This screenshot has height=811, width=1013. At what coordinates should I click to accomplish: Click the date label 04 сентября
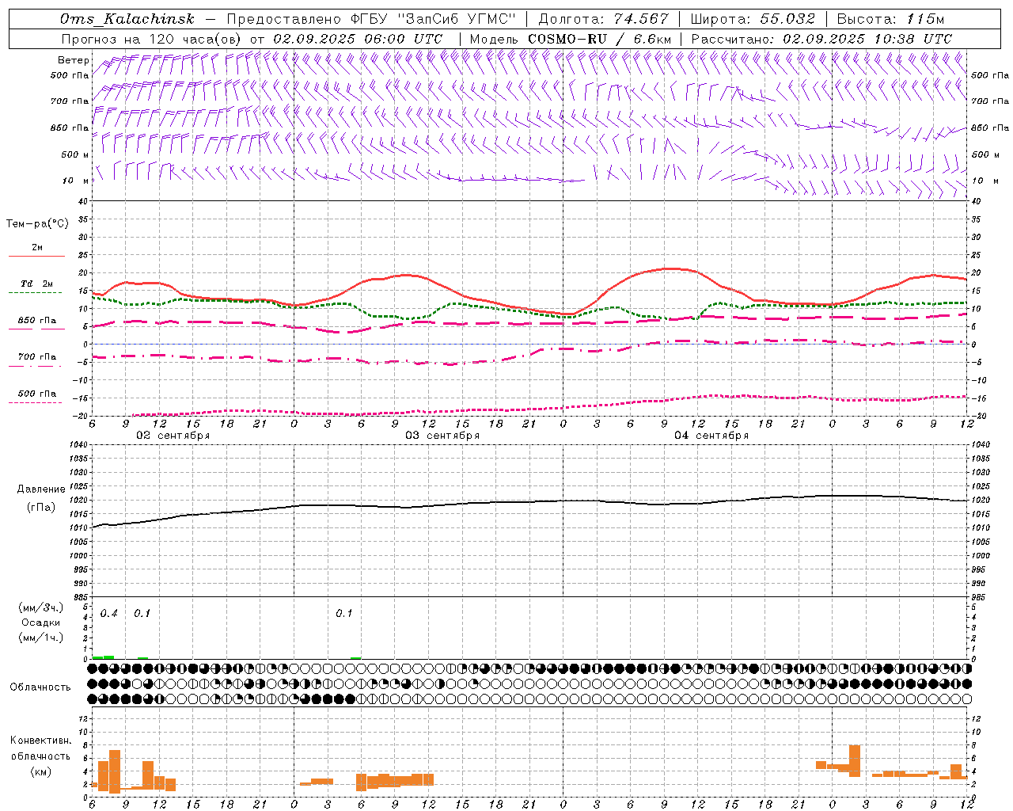pos(711,436)
